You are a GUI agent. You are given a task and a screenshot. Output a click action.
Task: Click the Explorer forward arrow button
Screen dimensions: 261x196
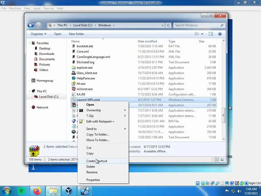pos(38,25)
